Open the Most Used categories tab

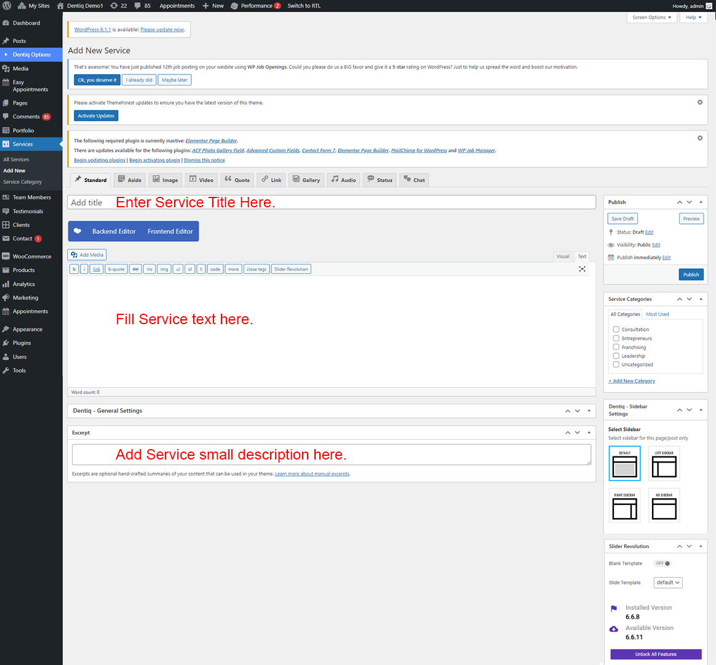pos(657,314)
